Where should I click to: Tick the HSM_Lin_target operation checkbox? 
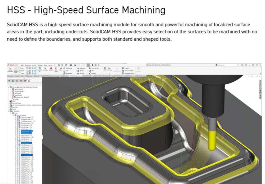click(x=17, y=127)
